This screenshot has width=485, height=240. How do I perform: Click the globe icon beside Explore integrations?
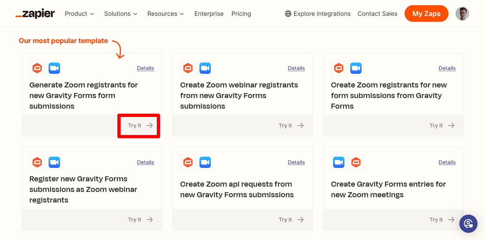click(x=288, y=14)
